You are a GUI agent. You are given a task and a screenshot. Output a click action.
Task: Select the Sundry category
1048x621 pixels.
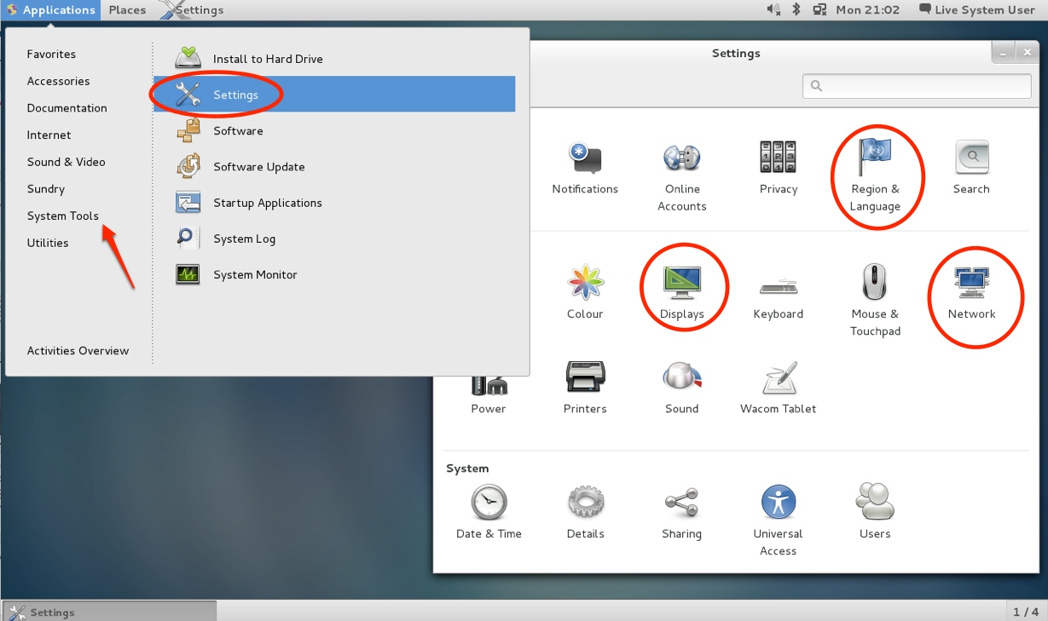(x=45, y=189)
